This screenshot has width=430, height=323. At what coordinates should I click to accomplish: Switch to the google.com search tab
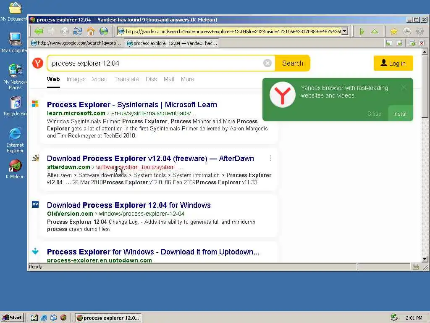(x=76, y=43)
